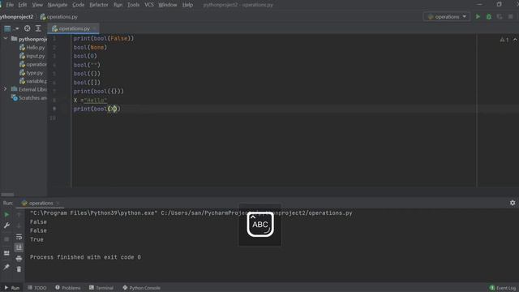Click the Print icon in the Run console
This screenshot has width=519, height=292.
click(x=19, y=258)
